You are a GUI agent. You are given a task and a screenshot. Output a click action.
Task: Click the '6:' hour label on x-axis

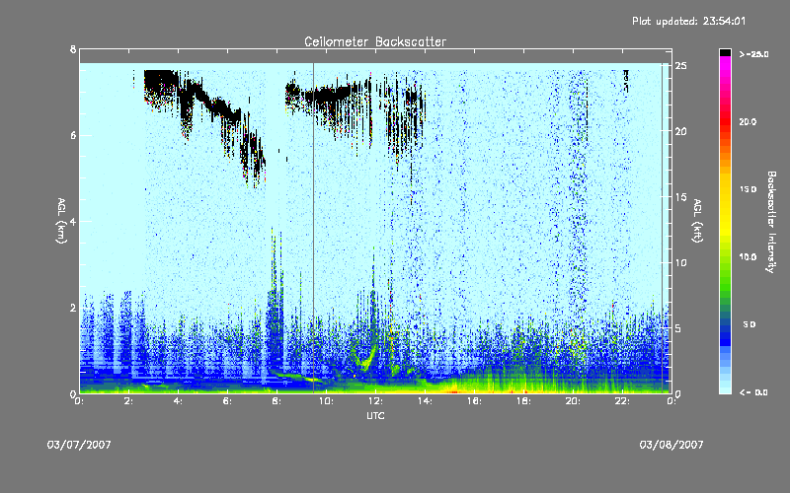227,401
